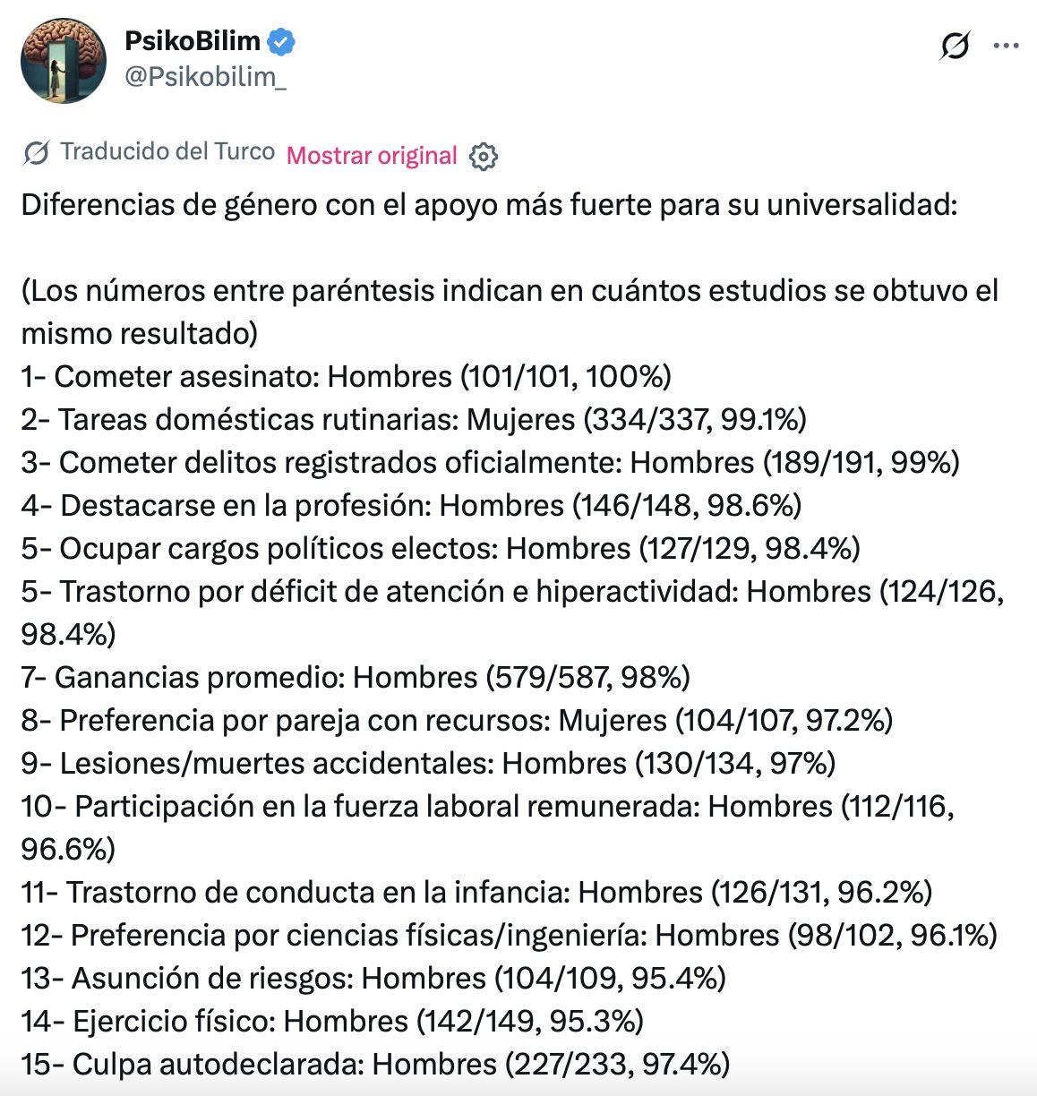Image resolution: width=1037 pixels, height=1096 pixels.
Task: Click the line '7- Ganancias promedio: Hombres'
Action: pos(356,677)
